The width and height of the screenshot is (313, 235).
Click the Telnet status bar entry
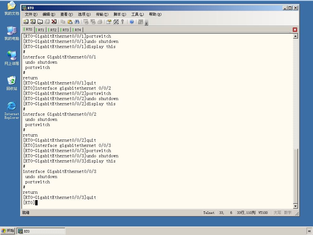pos(209,213)
